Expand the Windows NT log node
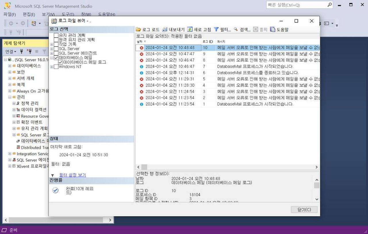This screenshot has width=368, height=234. 52,67
